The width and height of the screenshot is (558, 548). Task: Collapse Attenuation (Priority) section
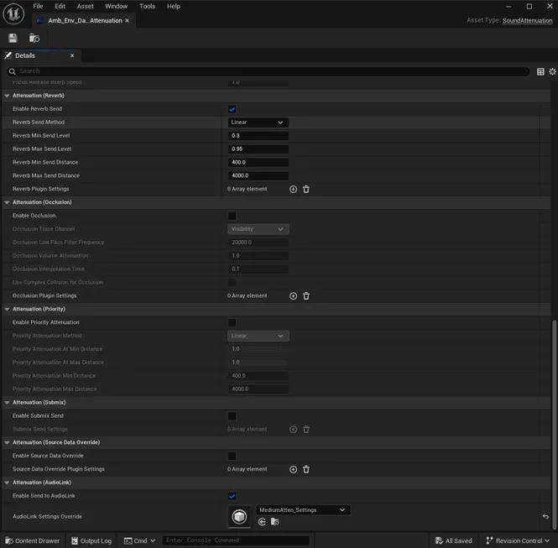pos(7,309)
